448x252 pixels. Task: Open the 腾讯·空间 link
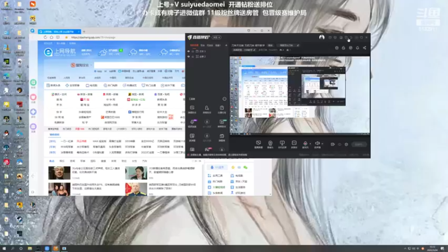(59, 94)
